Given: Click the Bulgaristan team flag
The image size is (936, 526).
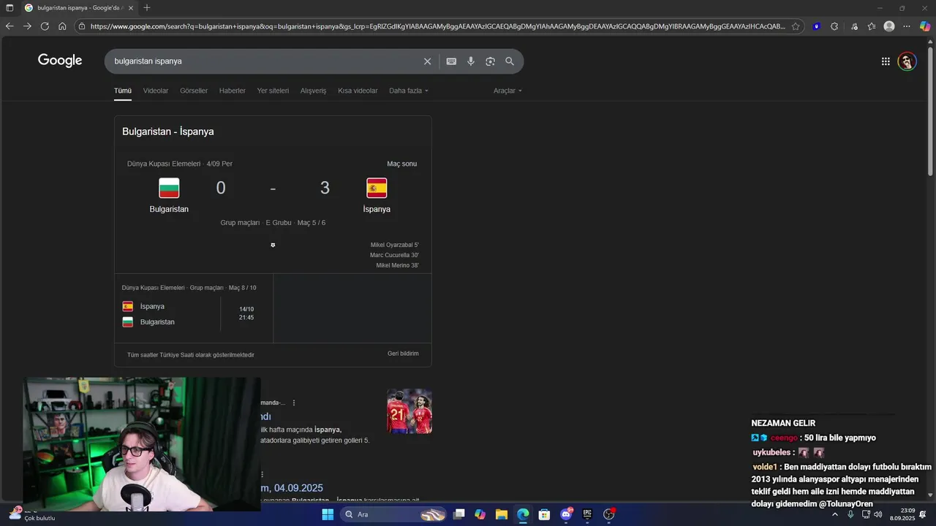Looking at the screenshot, I should tap(169, 188).
